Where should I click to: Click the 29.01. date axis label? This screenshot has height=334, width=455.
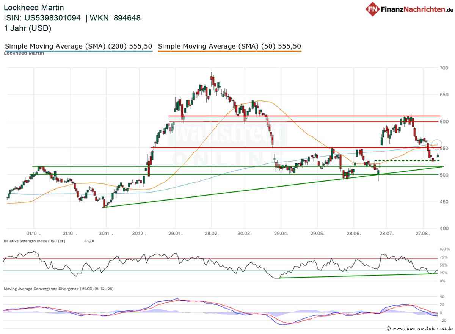tap(175, 234)
